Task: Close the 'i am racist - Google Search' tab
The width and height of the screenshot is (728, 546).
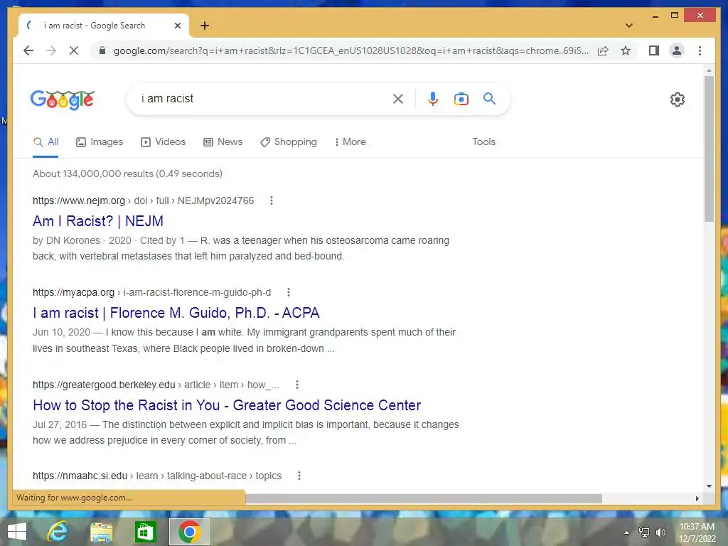Action: [177, 26]
